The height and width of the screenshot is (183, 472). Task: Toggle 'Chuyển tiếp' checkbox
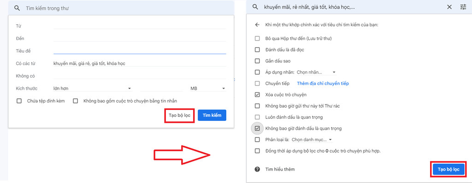click(257, 84)
